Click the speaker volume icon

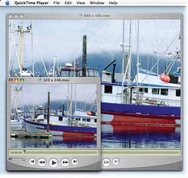point(10,159)
